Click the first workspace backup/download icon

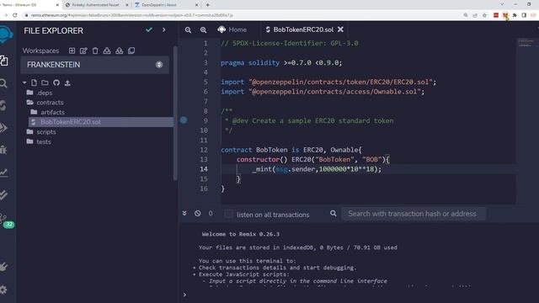point(107,50)
